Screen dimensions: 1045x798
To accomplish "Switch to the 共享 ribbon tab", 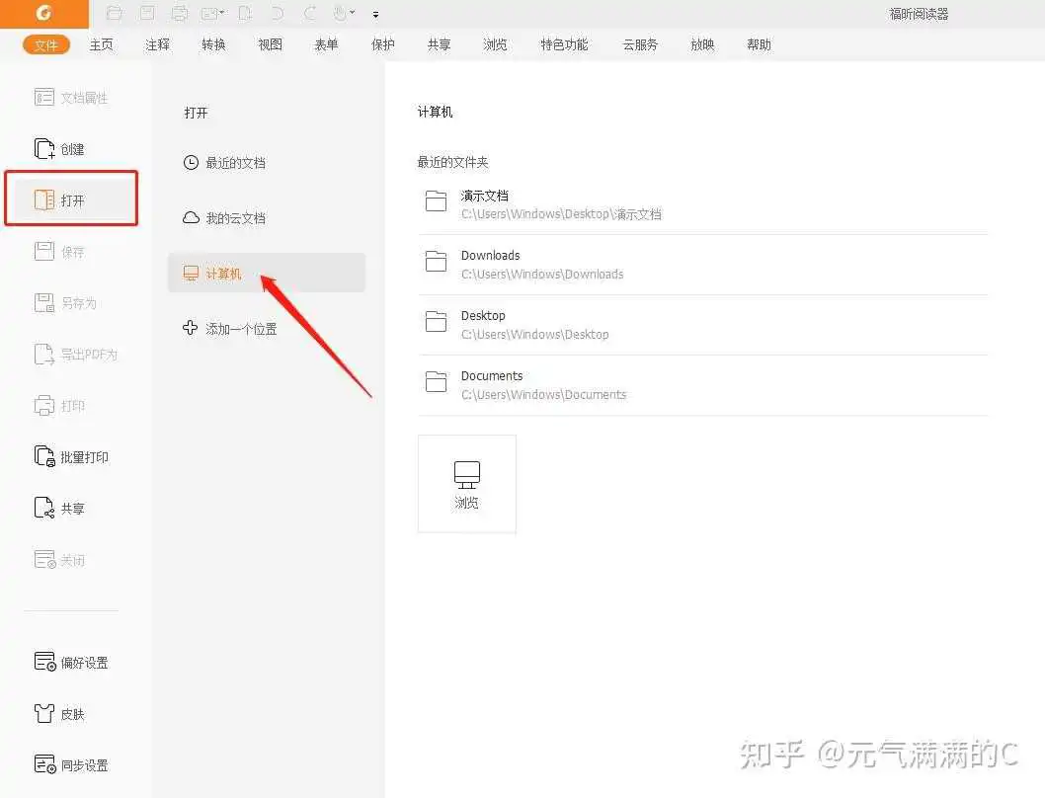I will [x=439, y=44].
